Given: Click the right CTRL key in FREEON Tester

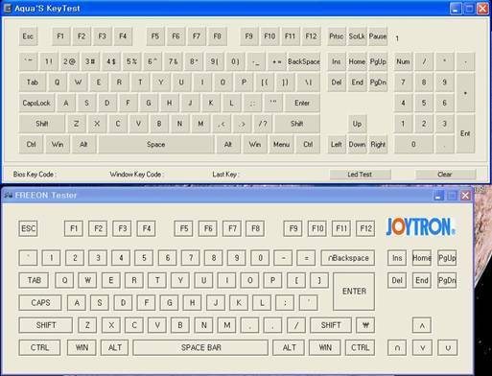Looking at the screenshot, I should [361, 347].
